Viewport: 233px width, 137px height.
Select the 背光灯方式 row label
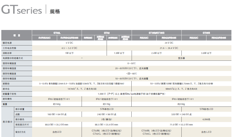(x=20, y=132)
